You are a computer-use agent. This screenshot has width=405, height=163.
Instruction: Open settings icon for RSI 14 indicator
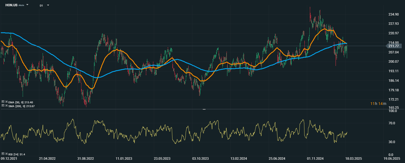[3, 154]
